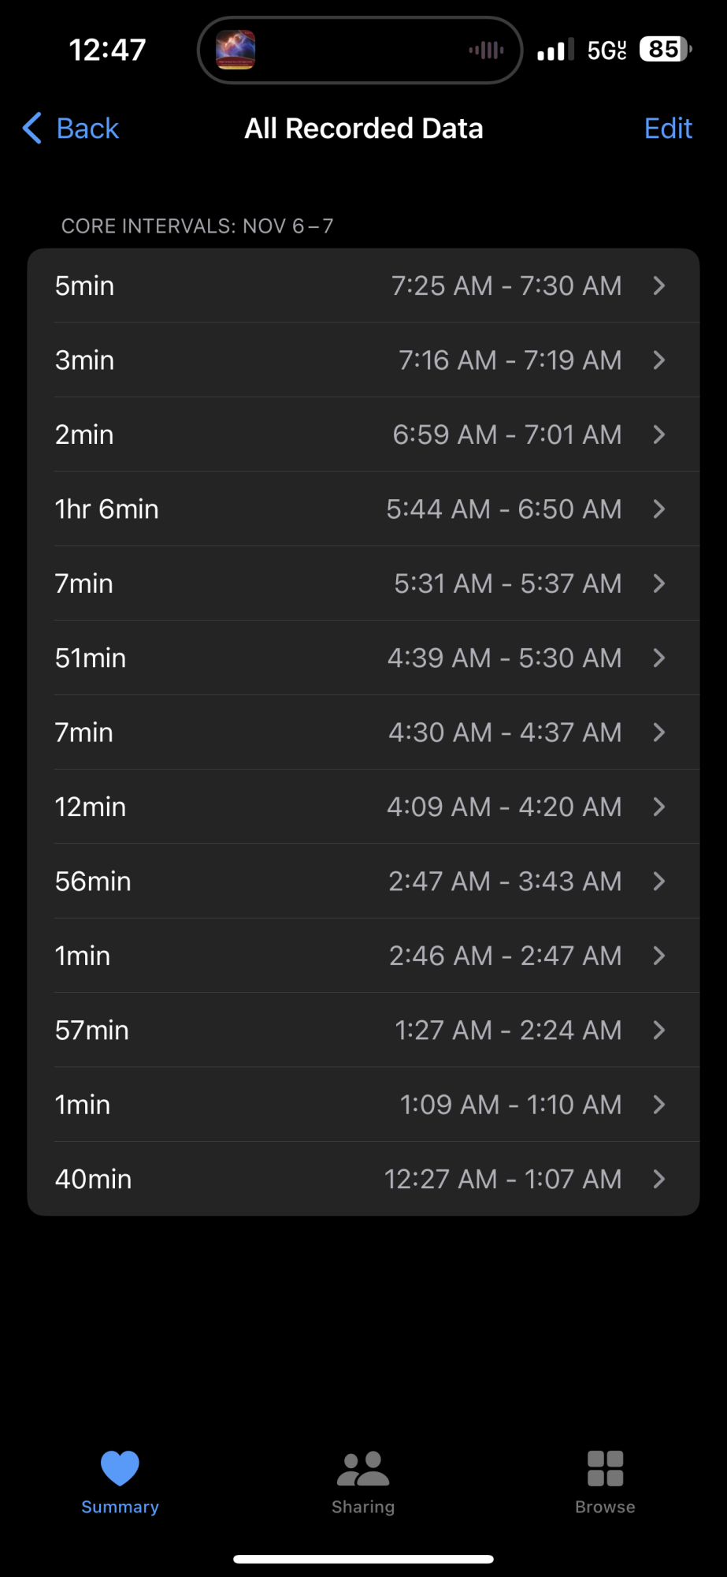Viewport: 727px width, 1577px height.
Task: Tap the battery level icon
Action: click(666, 50)
